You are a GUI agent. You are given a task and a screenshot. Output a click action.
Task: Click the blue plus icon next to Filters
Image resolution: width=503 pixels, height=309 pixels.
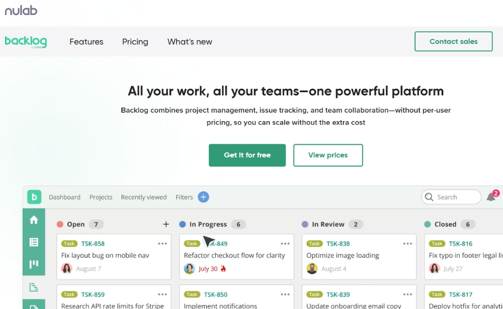[203, 197]
